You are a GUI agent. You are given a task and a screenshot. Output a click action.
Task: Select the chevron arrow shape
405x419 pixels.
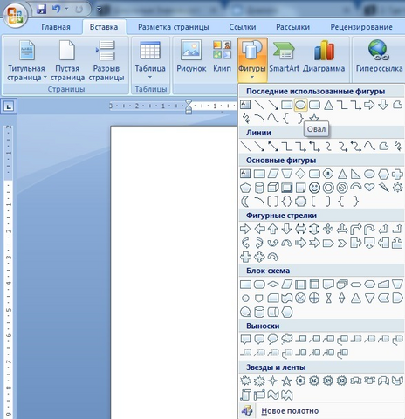[342, 243]
